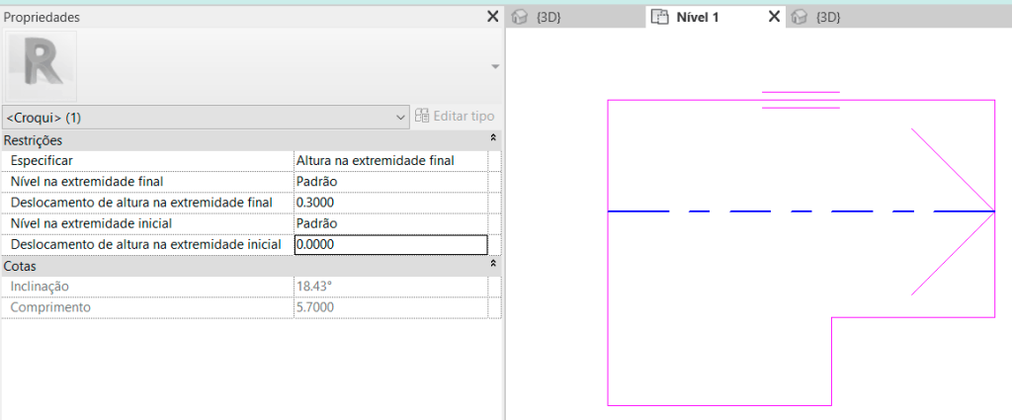1012x420 pixels.
Task: Click the Editar tipo button
Action: click(x=455, y=117)
